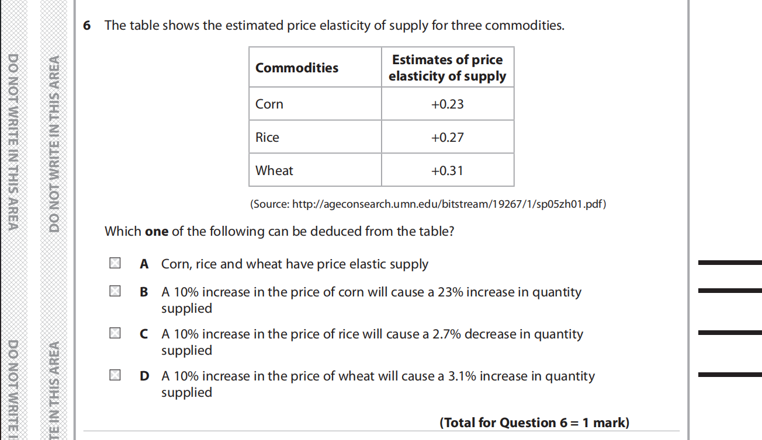This screenshot has width=762, height=440.
Task: Click the Corn row label in table
Action: [269, 104]
